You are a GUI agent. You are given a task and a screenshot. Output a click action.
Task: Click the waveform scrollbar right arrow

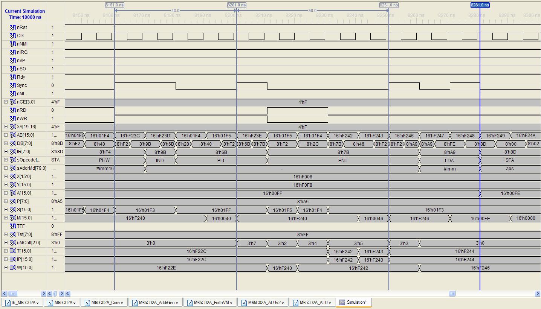538,294
